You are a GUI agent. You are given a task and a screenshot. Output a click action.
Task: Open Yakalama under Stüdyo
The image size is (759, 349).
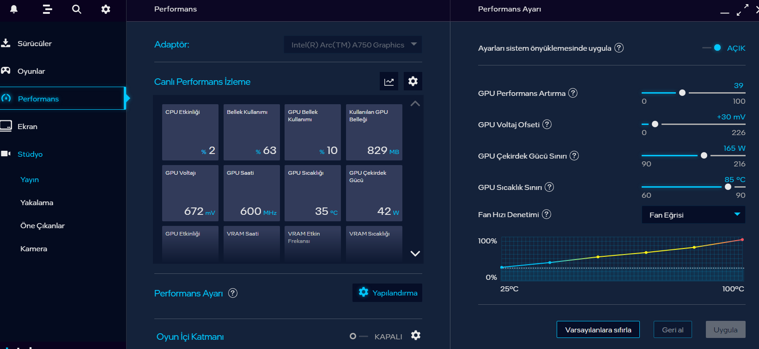(x=37, y=202)
